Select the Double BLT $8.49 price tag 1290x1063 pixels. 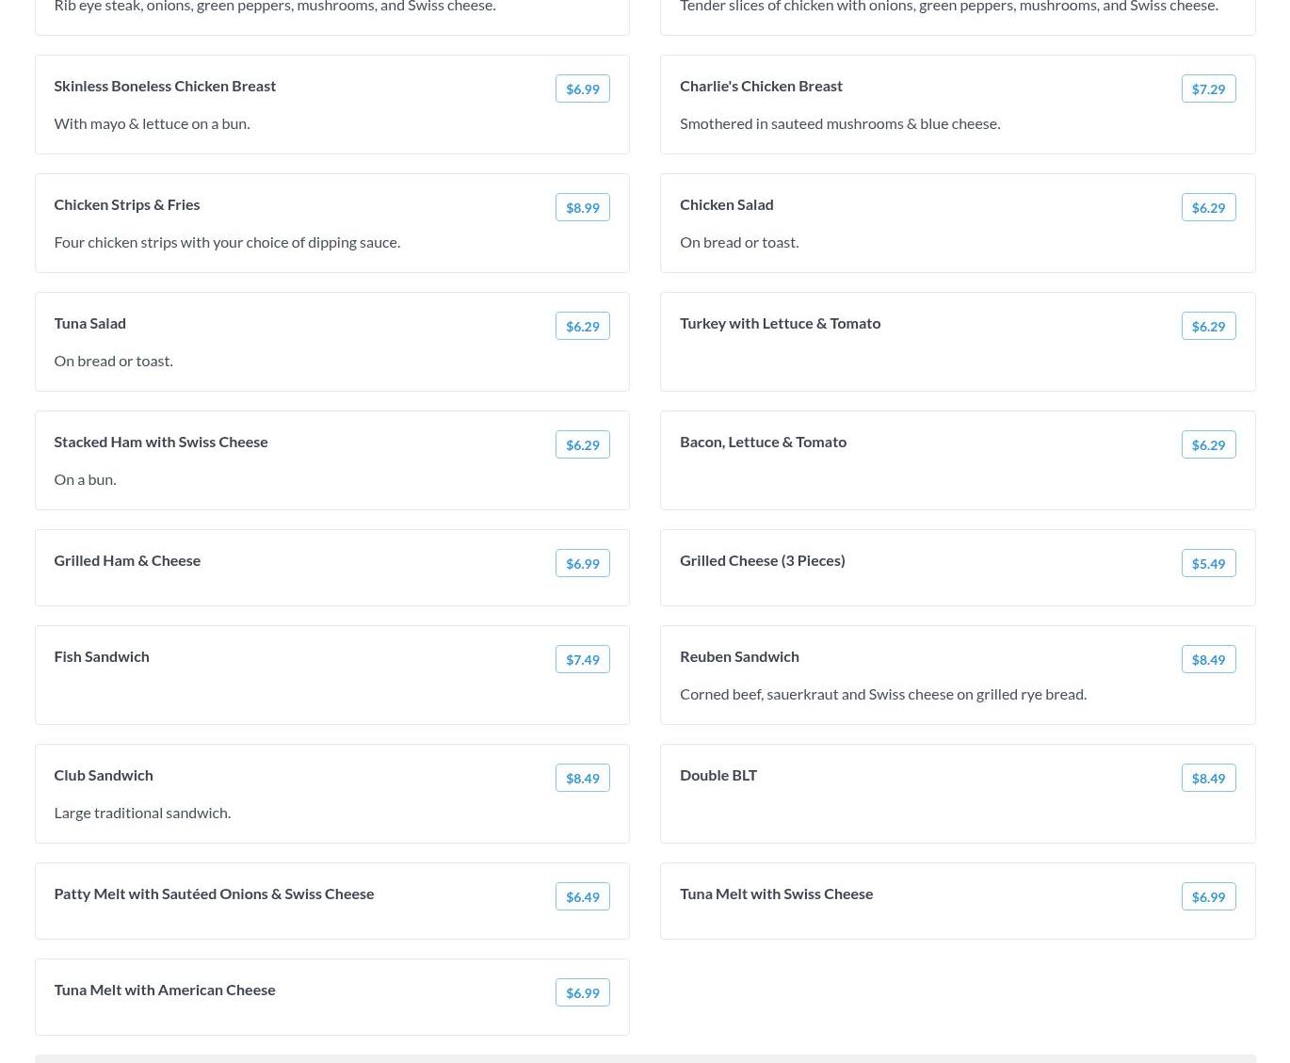1208,778
